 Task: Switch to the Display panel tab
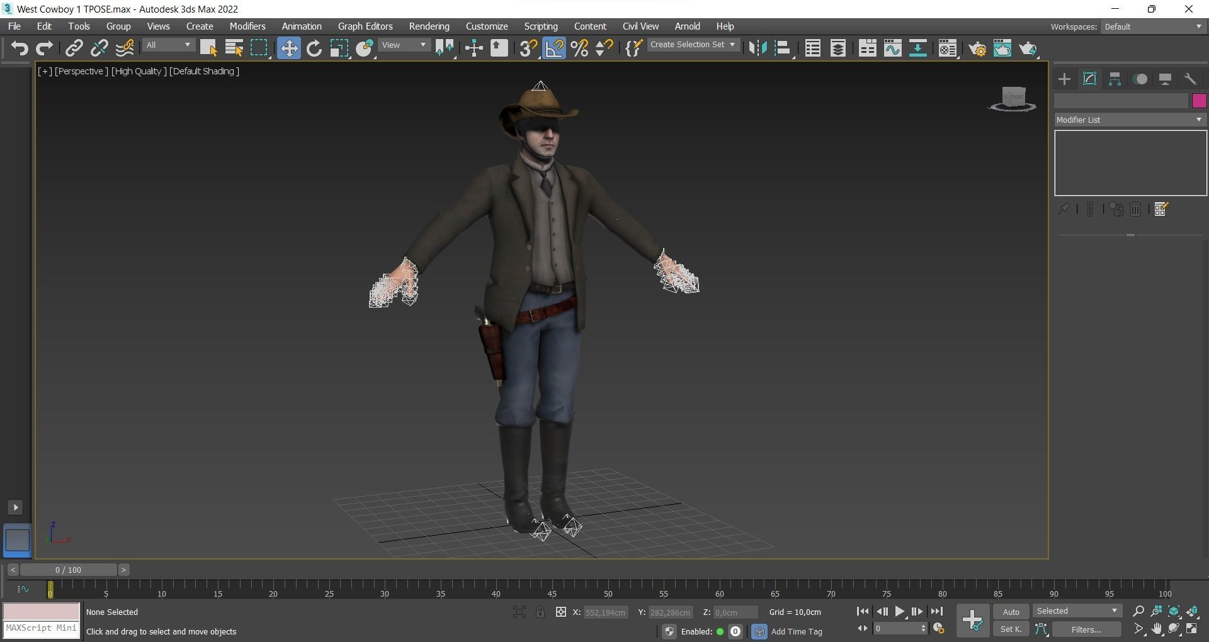point(1165,79)
